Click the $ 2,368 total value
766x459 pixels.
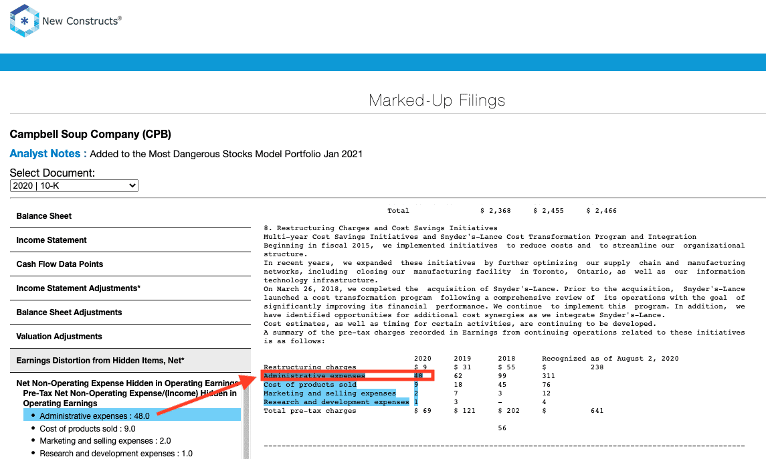pyautogui.click(x=495, y=211)
